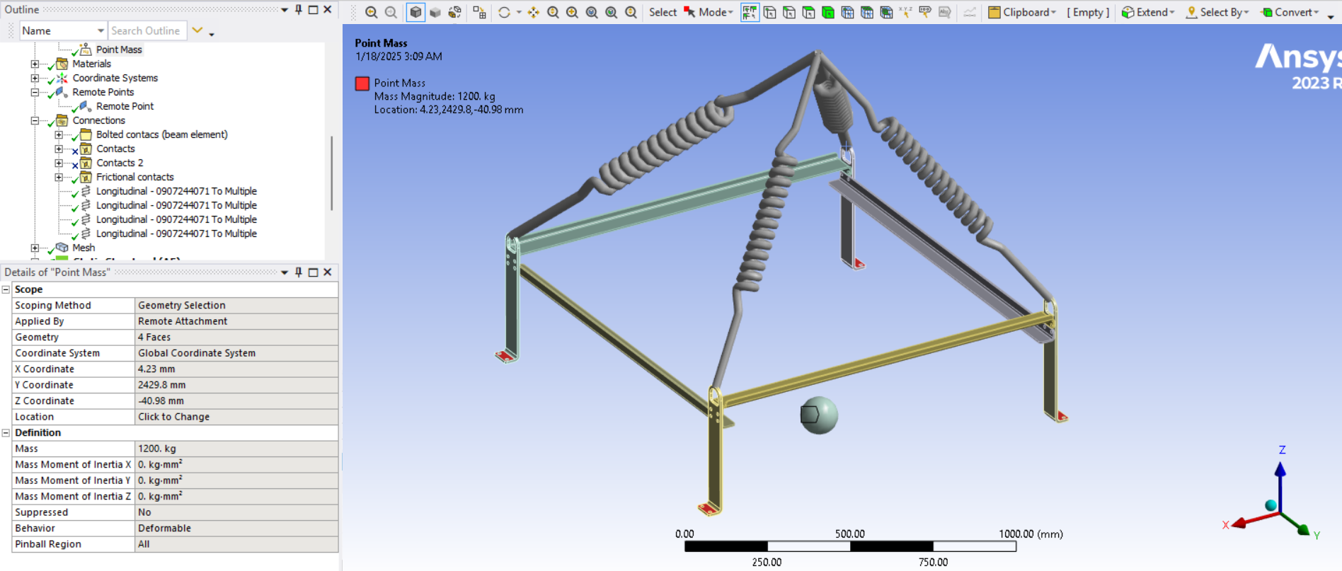Collapse the Connections tree node
This screenshot has height=571, width=1342.
point(35,120)
